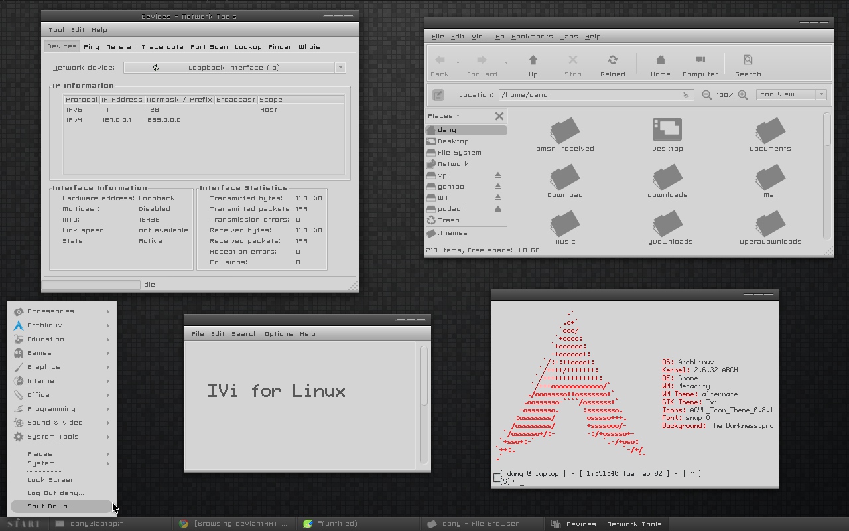Select Network in Places sidebar
Viewport: 849px width, 531px height.
tap(466, 164)
